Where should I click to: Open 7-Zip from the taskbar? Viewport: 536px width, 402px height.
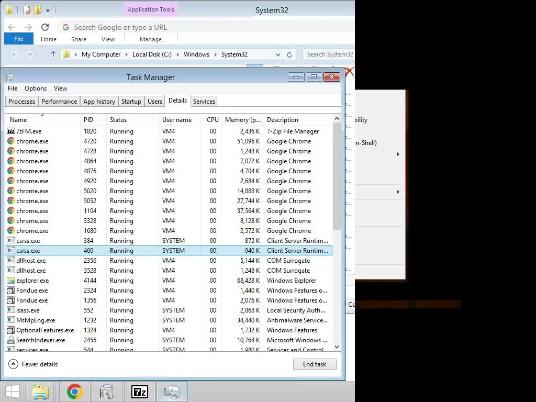pyautogui.click(x=140, y=392)
